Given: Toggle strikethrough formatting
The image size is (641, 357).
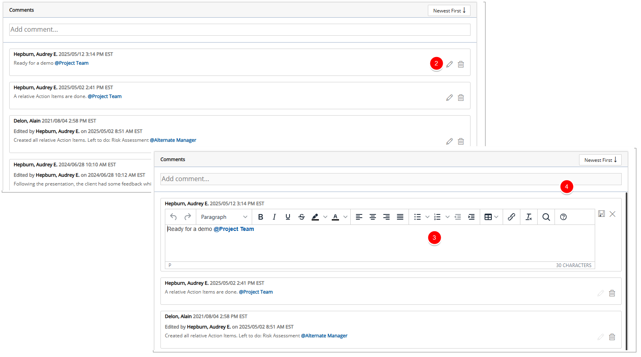Looking at the screenshot, I should pos(302,217).
